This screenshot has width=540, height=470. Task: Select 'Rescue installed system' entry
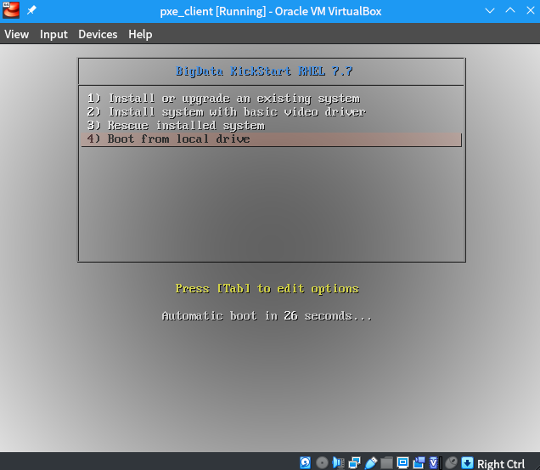point(272,126)
